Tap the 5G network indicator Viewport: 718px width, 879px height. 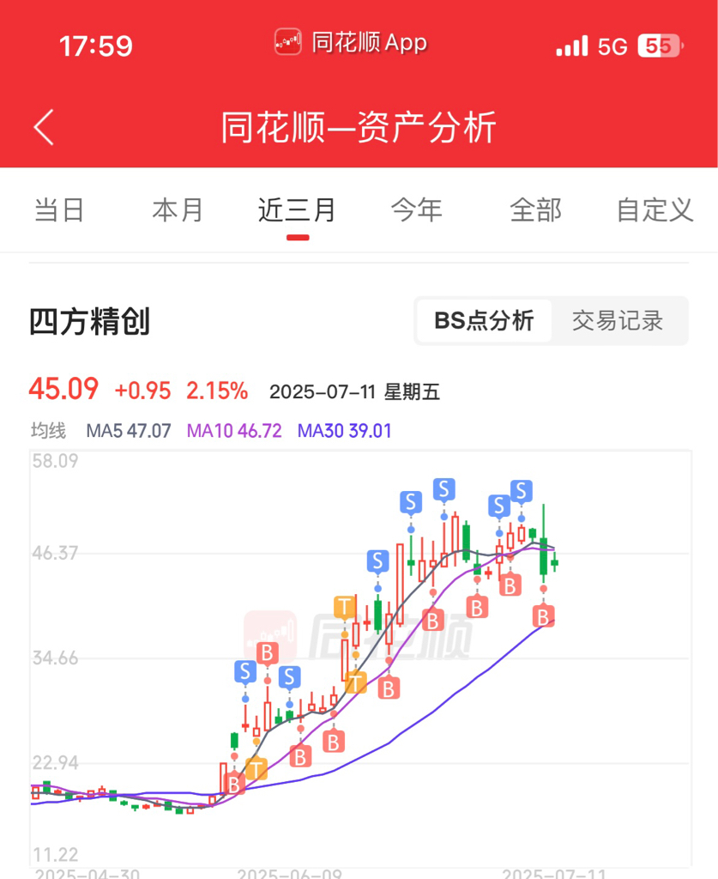coord(612,46)
